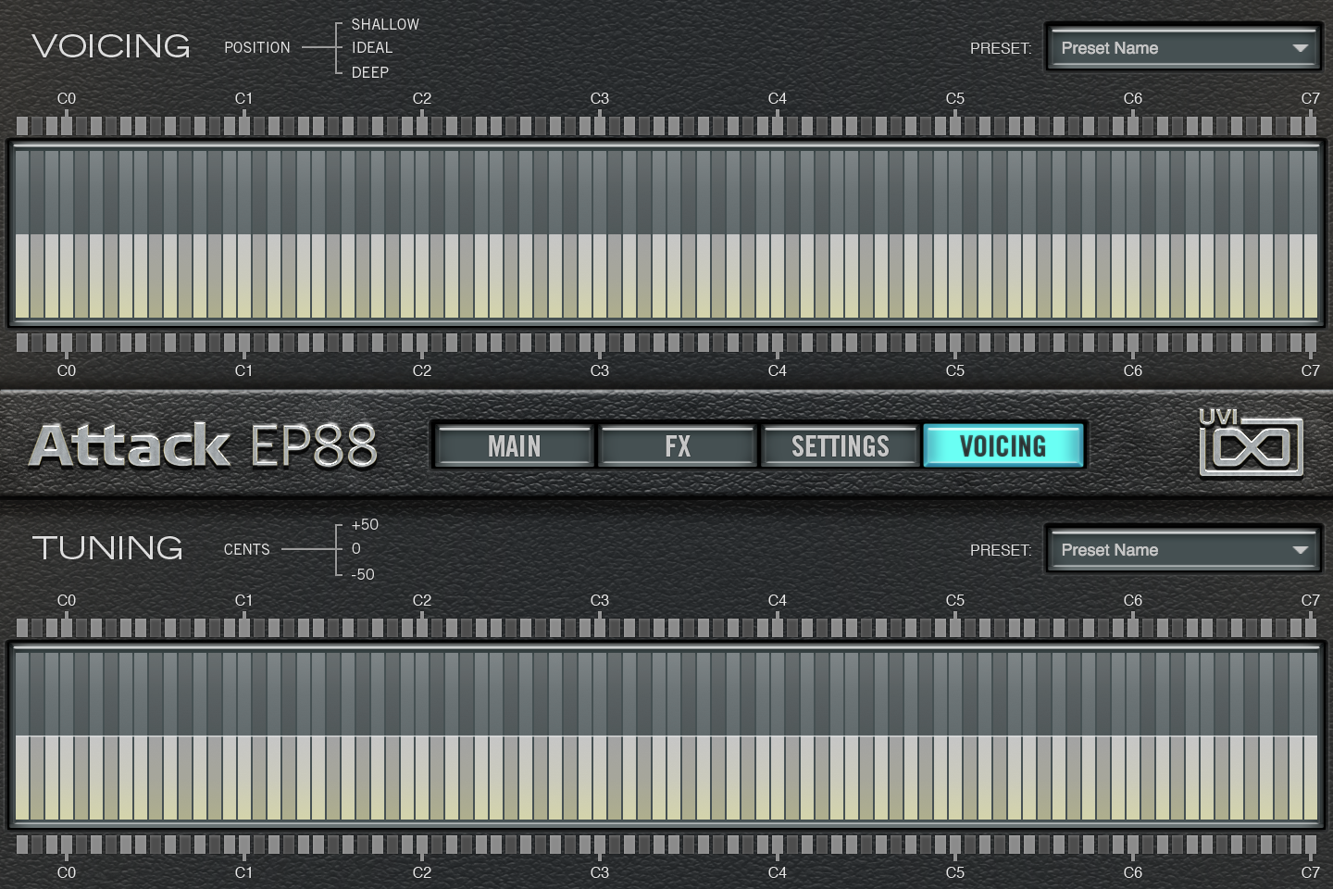Screen dimensions: 1333x889
Task: Click the C2 label above the Voicing graph
Action: coord(422,98)
